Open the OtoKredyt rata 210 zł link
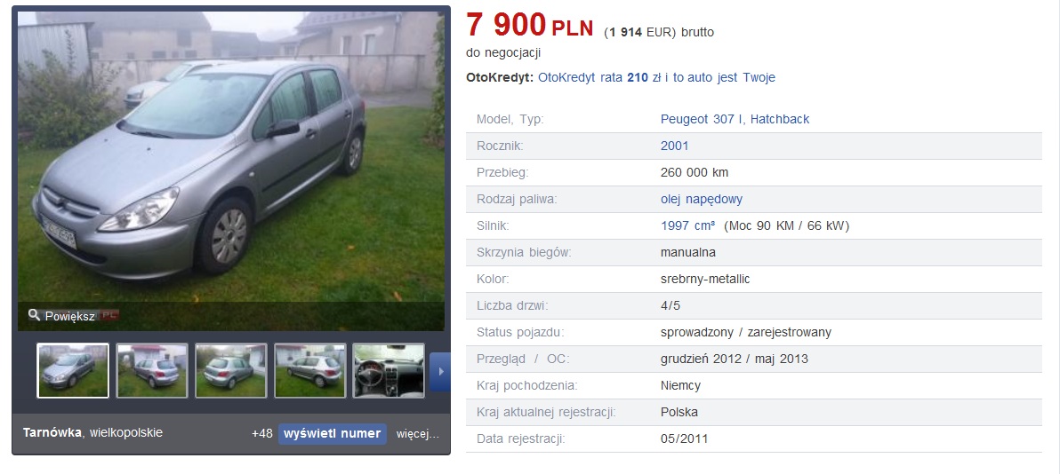The image size is (1060, 474). [656, 77]
